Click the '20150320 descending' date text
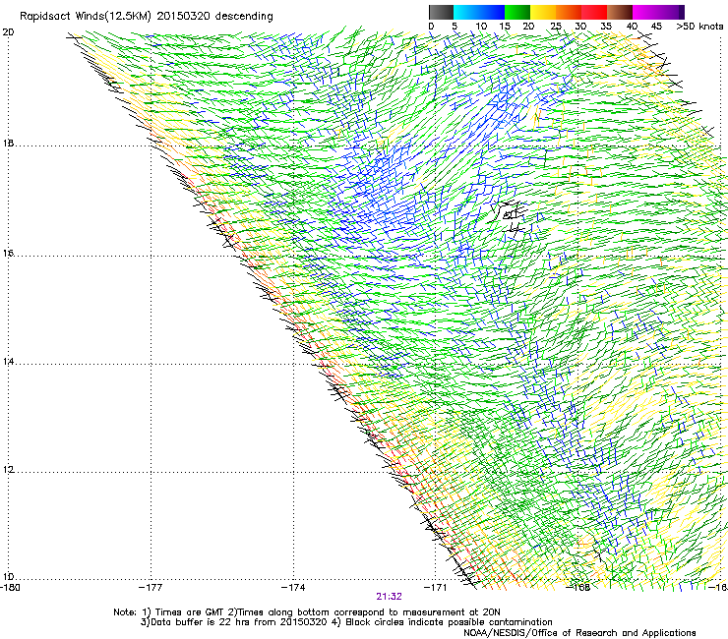The height and width of the screenshot is (639, 728). tap(215, 17)
